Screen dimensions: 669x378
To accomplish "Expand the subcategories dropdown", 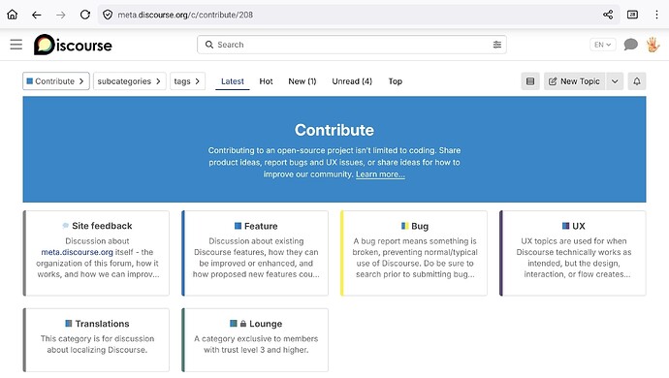I will coord(129,81).
